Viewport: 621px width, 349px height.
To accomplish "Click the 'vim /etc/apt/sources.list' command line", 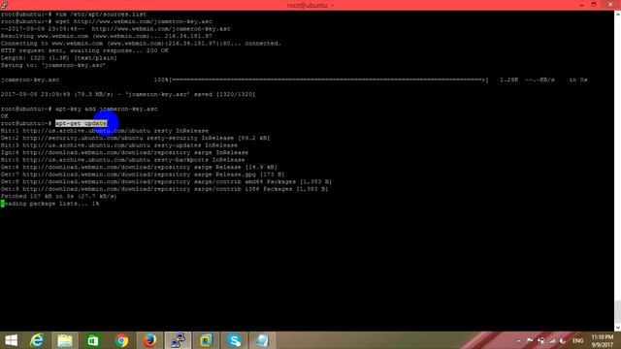I will [101, 15].
